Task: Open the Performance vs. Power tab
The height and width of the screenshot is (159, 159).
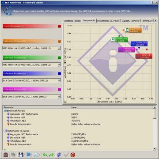Action: click(109, 21)
